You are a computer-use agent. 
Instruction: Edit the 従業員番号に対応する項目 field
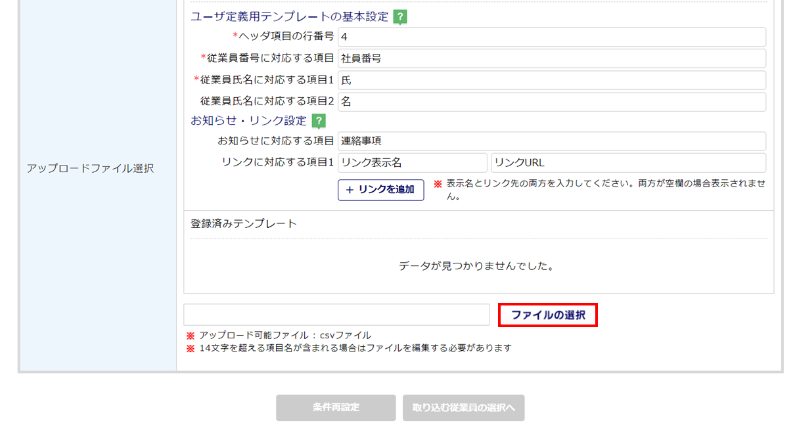[x=552, y=58]
